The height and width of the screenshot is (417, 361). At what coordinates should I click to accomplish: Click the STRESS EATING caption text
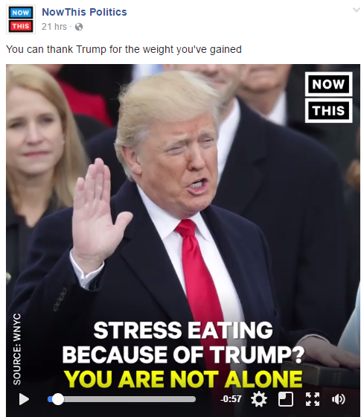(183, 331)
